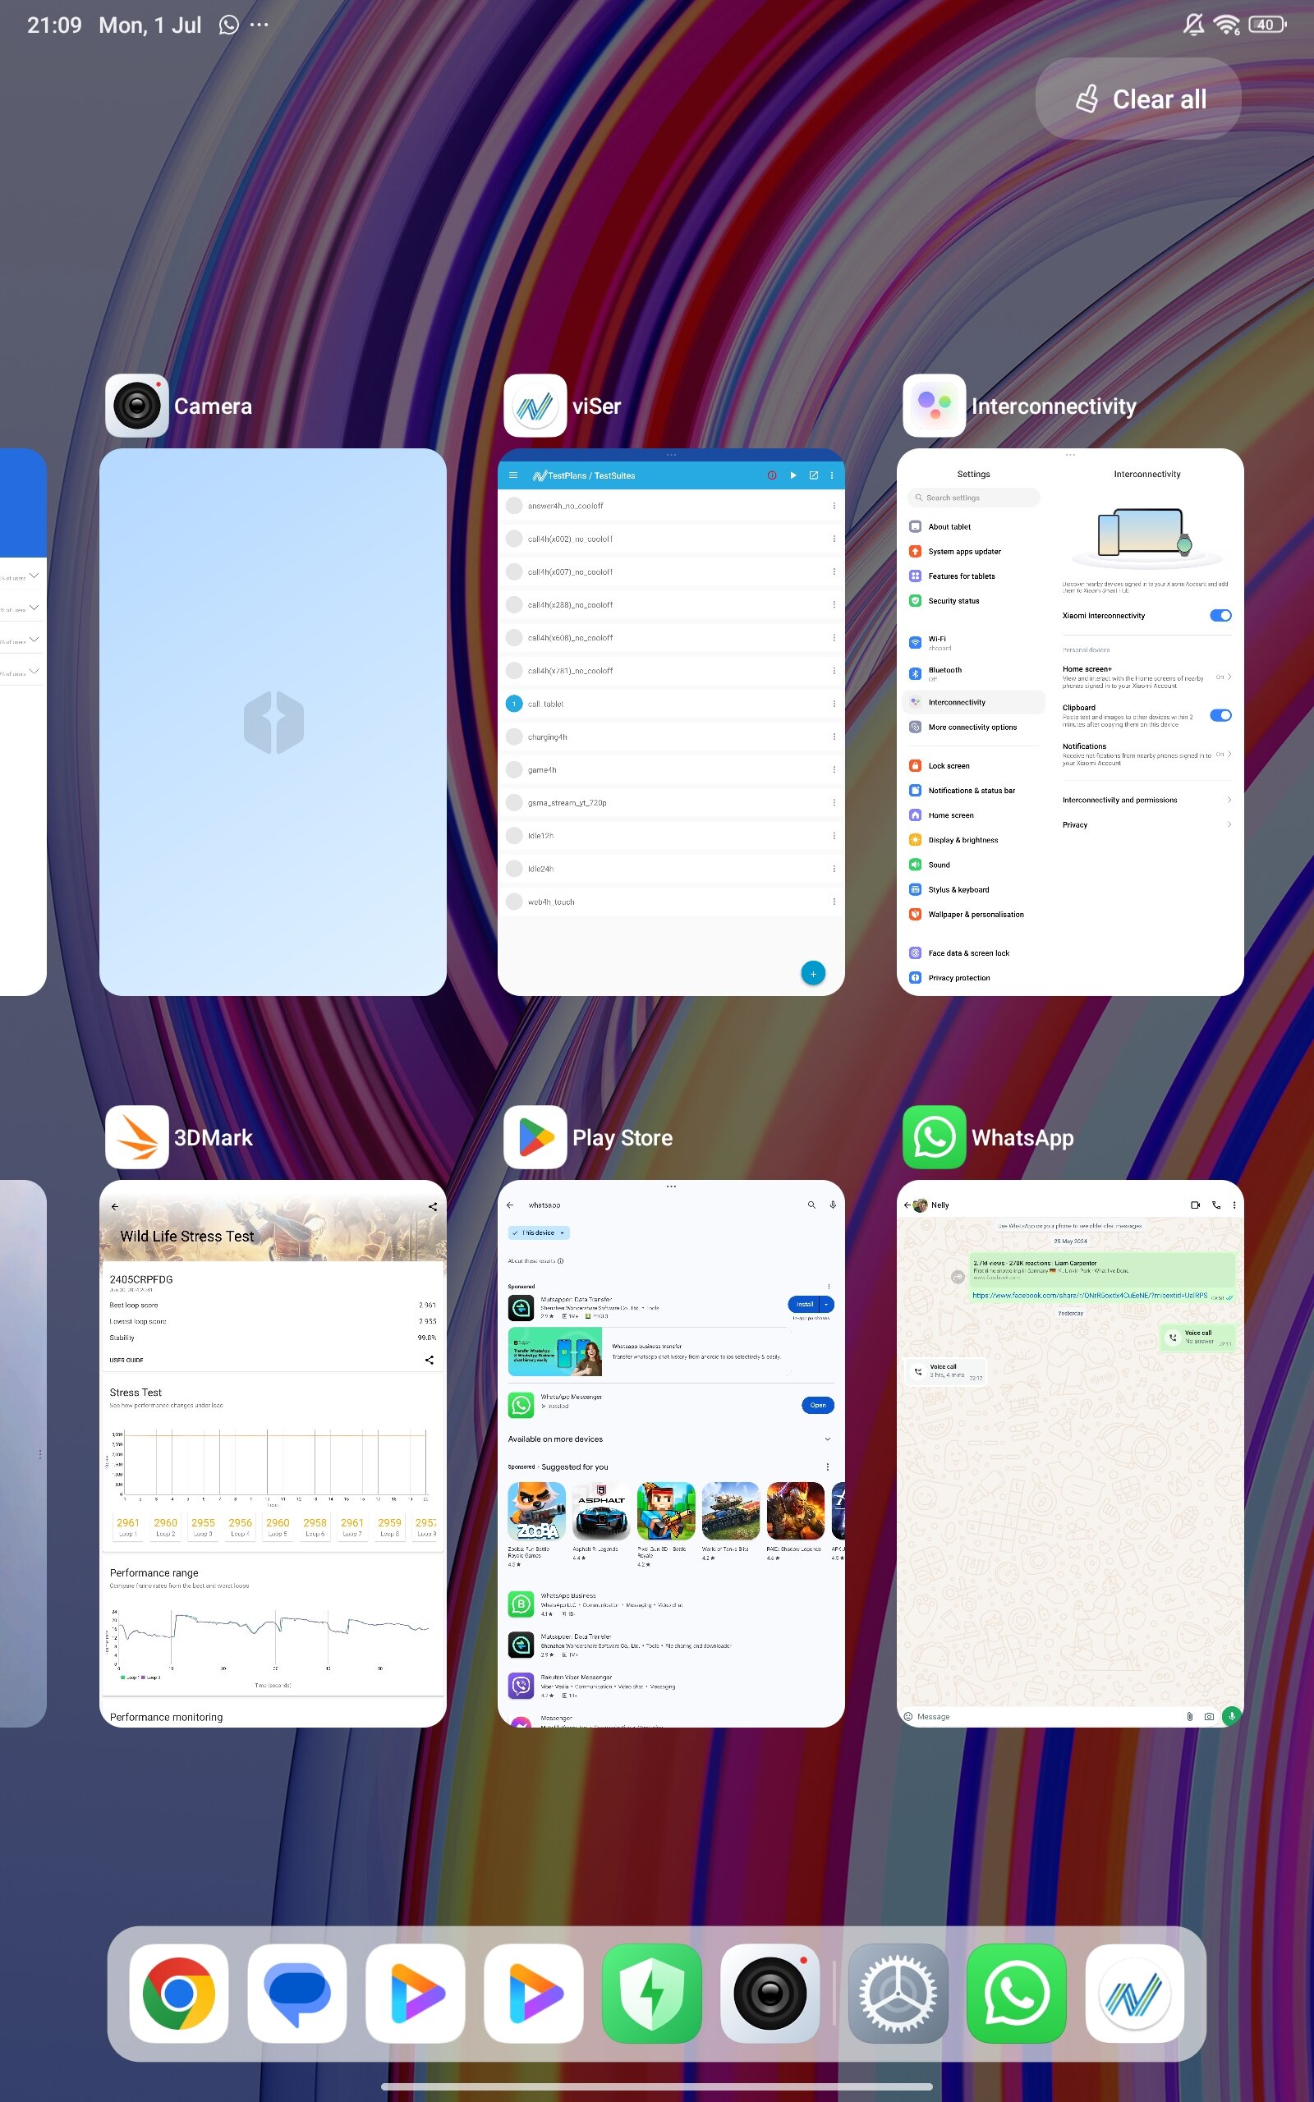The image size is (1314, 2102).
Task: Start voice call with Nelly
Action: [1215, 1205]
